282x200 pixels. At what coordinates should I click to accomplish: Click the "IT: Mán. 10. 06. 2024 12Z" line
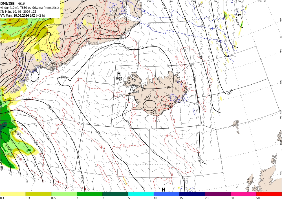(x=18, y=12)
